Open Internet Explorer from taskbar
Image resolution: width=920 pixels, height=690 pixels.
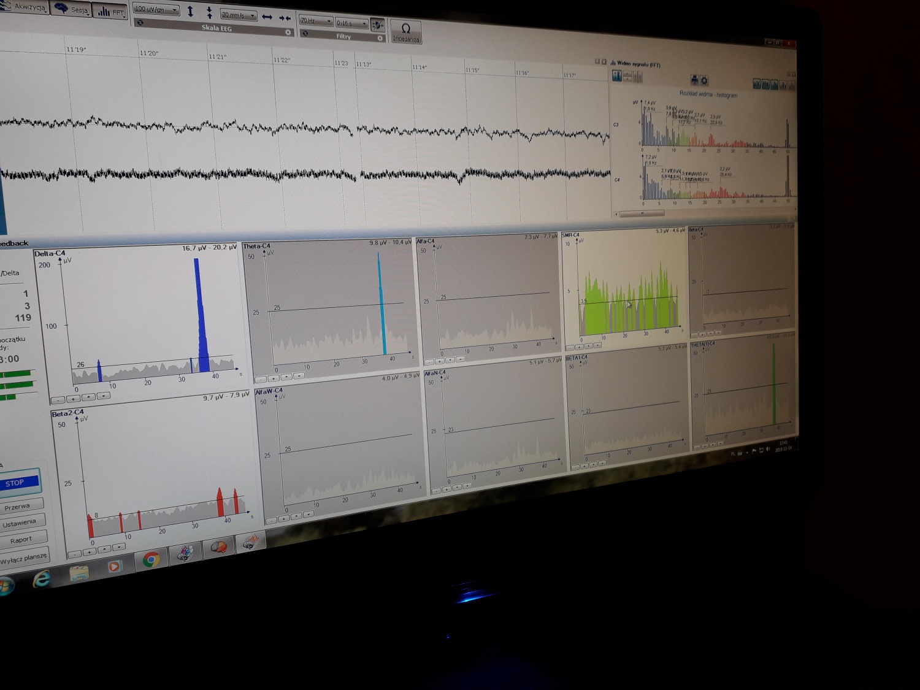click(42, 578)
